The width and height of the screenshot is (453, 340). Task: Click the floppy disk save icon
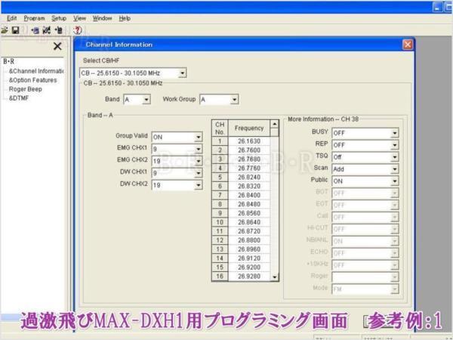15,30
